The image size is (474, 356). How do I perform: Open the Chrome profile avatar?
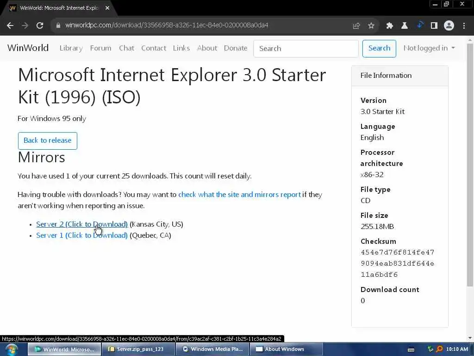[x=449, y=26]
